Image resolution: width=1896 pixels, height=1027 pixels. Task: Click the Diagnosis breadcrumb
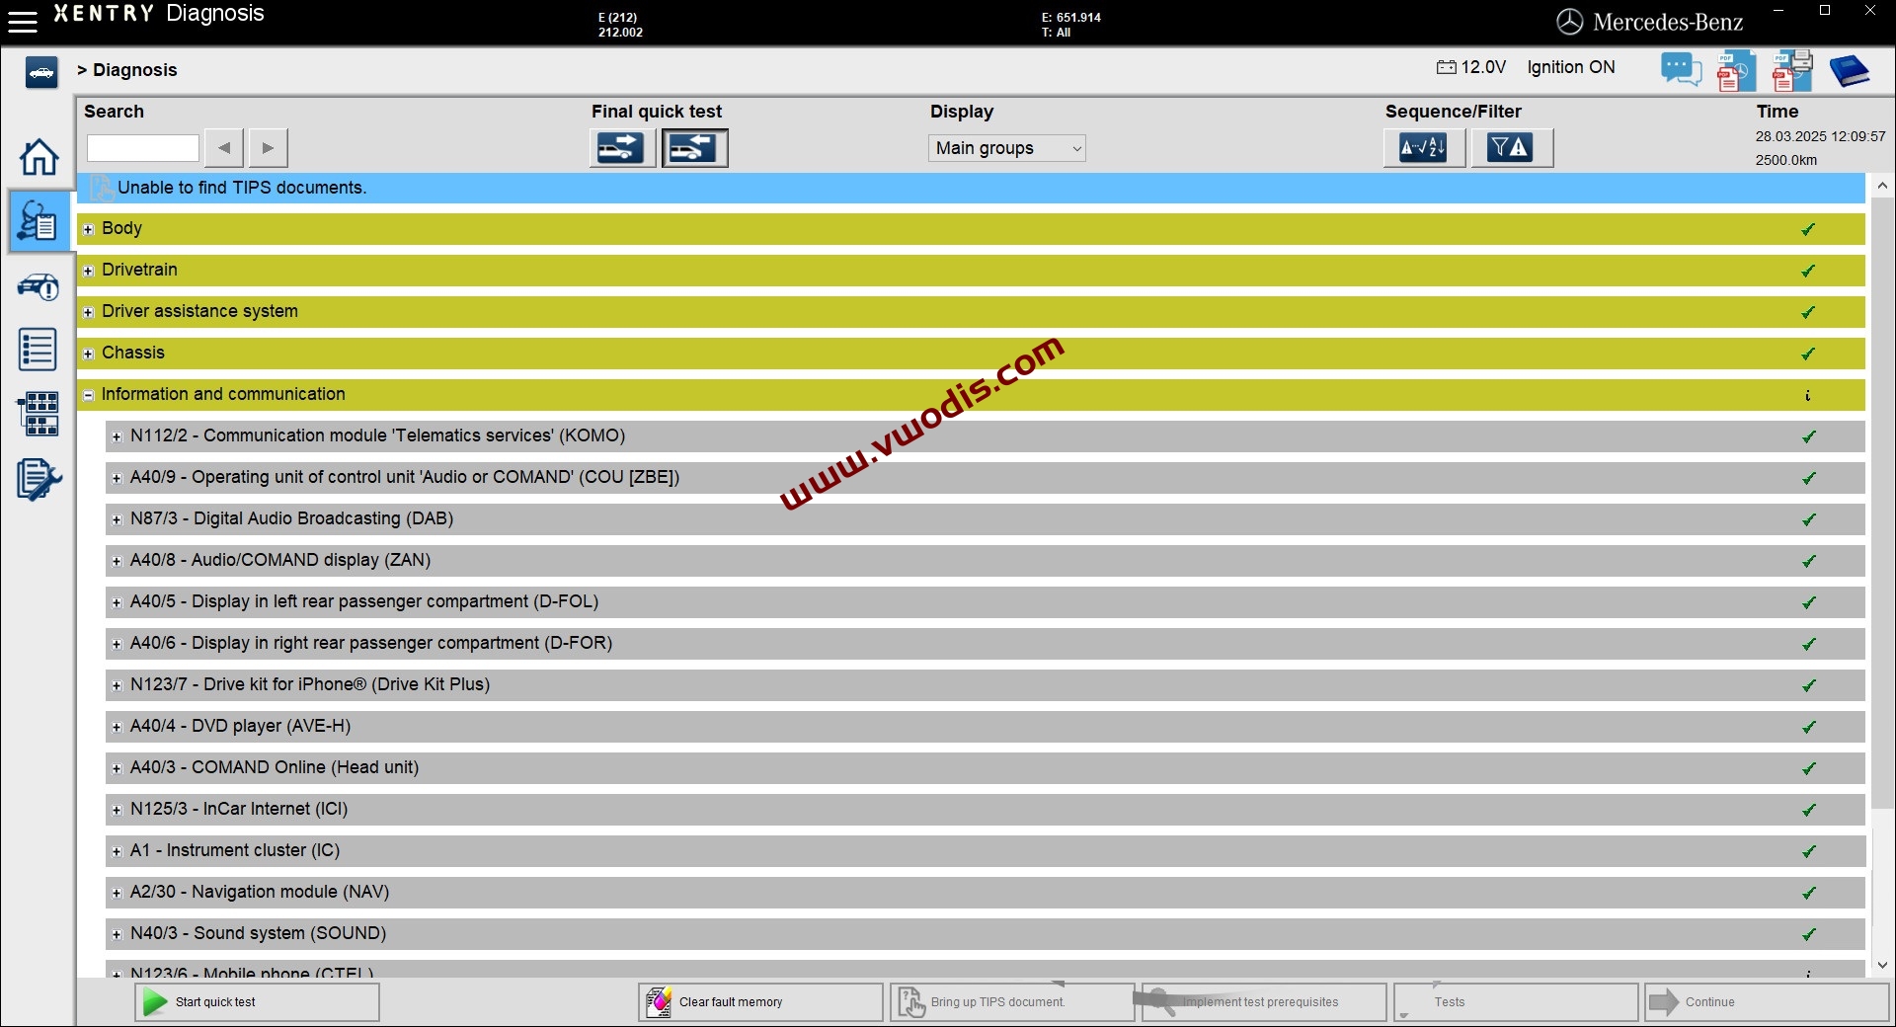tap(135, 70)
